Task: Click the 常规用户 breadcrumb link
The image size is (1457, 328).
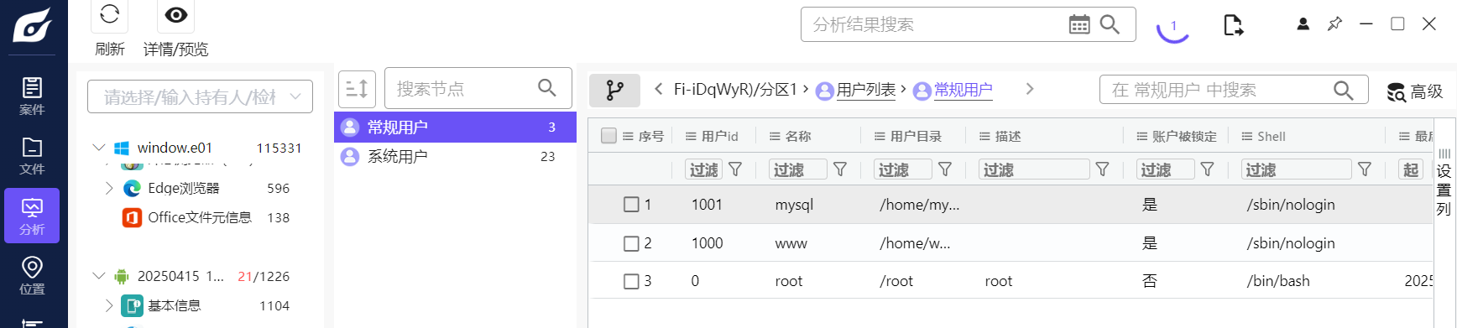Action: [x=963, y=90]
